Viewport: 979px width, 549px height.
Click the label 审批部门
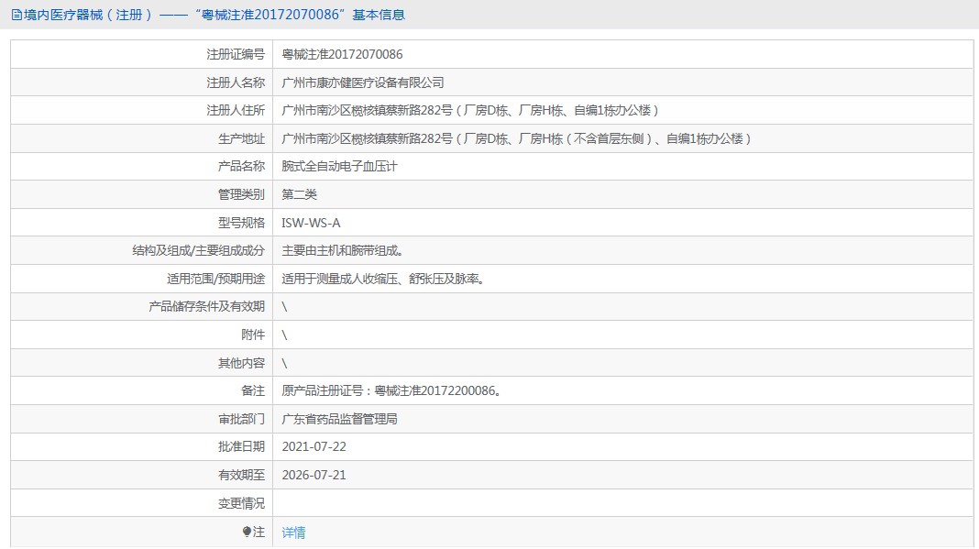241,419
